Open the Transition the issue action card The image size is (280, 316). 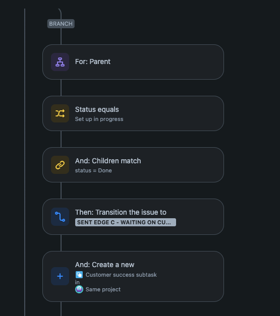point(133,217)
